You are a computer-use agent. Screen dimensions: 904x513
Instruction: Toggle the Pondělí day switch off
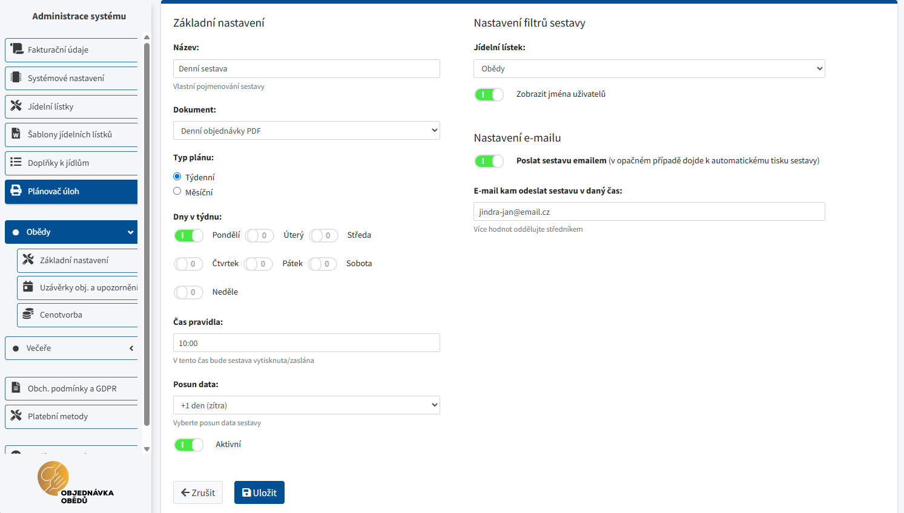click(188, 235)
